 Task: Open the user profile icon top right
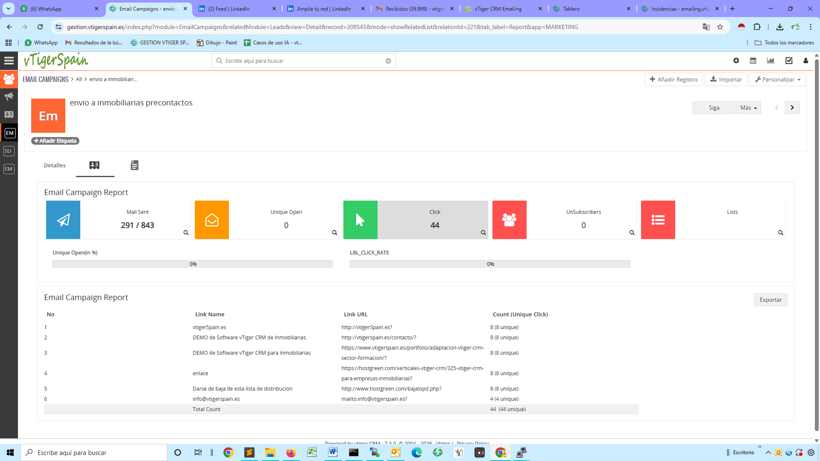pos(805,61)
